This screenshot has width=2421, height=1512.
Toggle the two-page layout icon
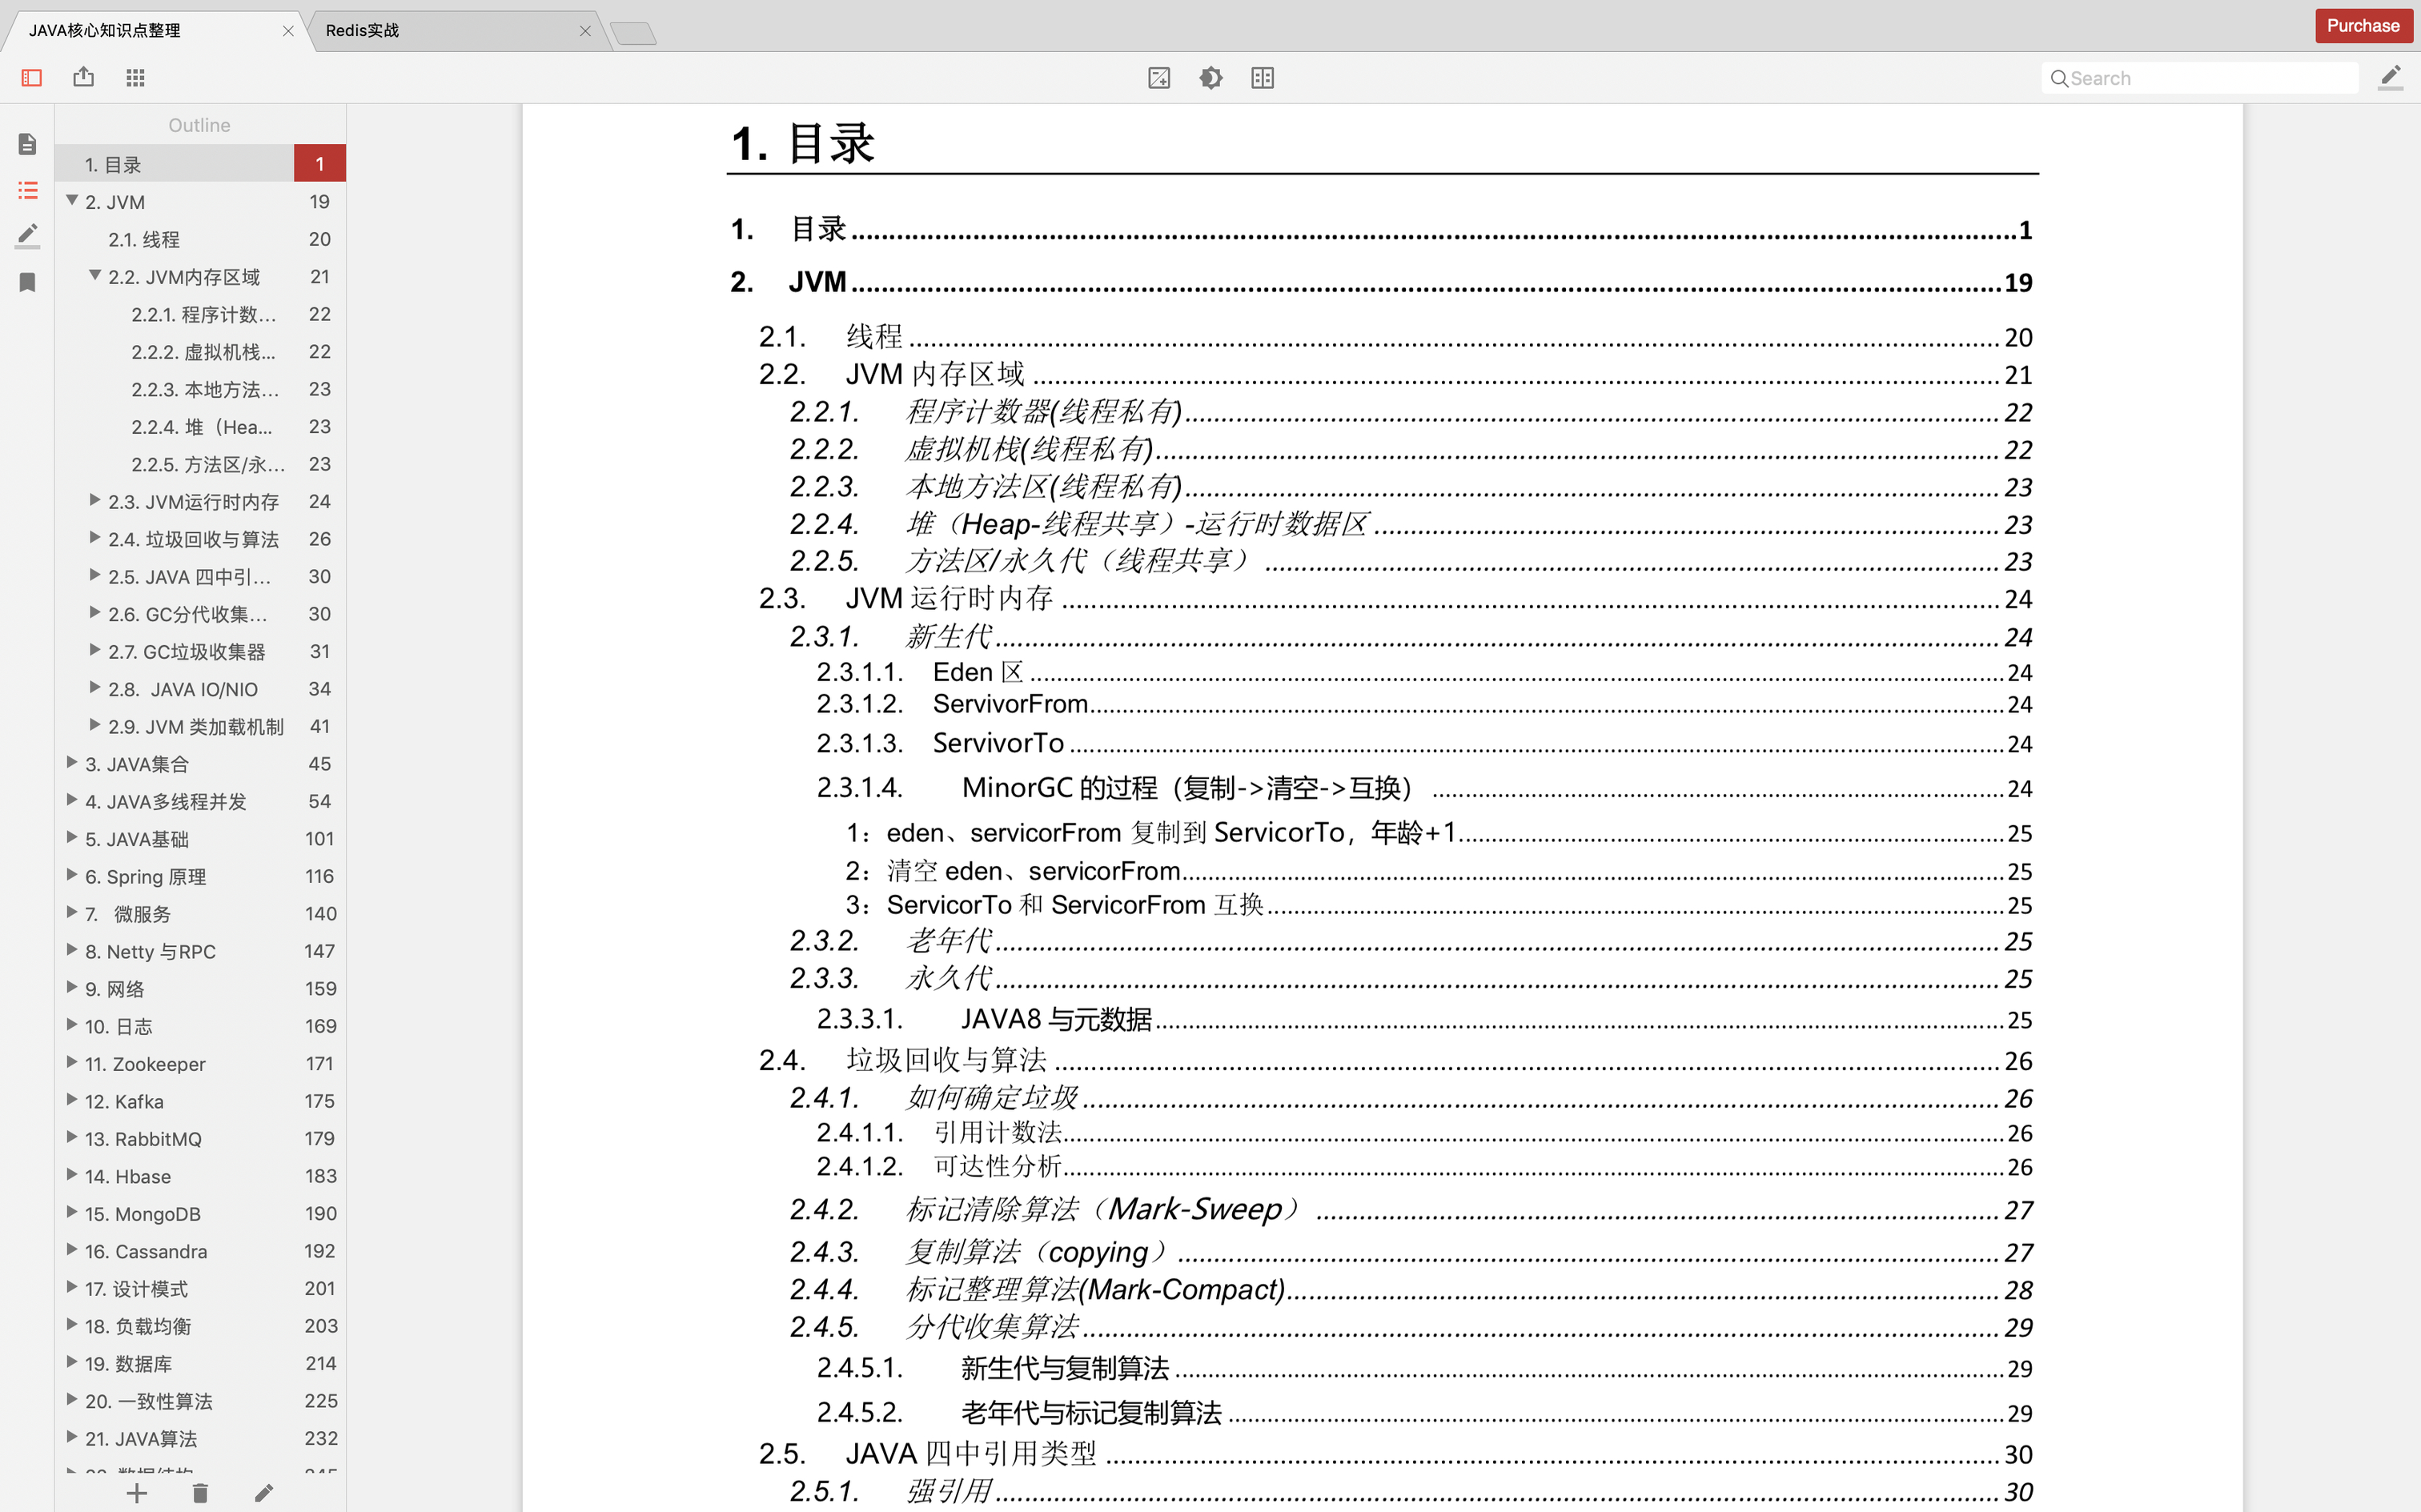click(x=1263, y=78)
